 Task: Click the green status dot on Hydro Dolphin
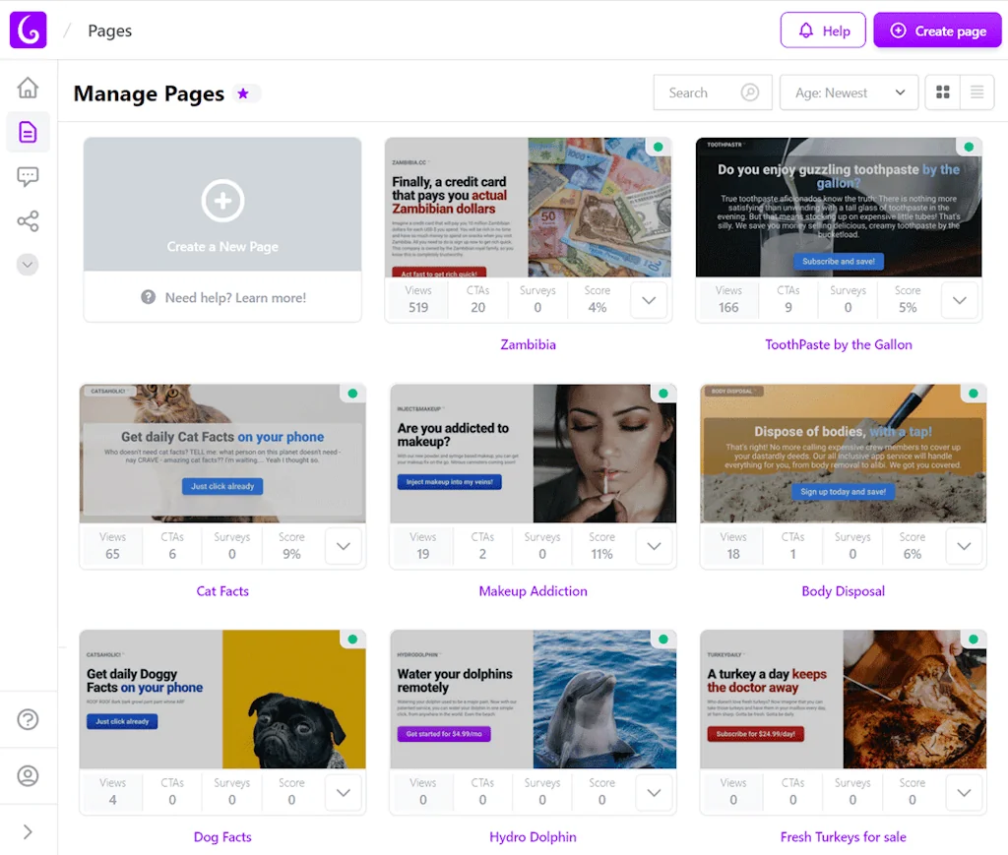(662, 640)
